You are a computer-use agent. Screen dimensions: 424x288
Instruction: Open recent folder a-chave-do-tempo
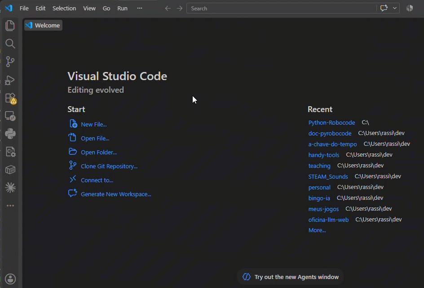pos(332,144)
